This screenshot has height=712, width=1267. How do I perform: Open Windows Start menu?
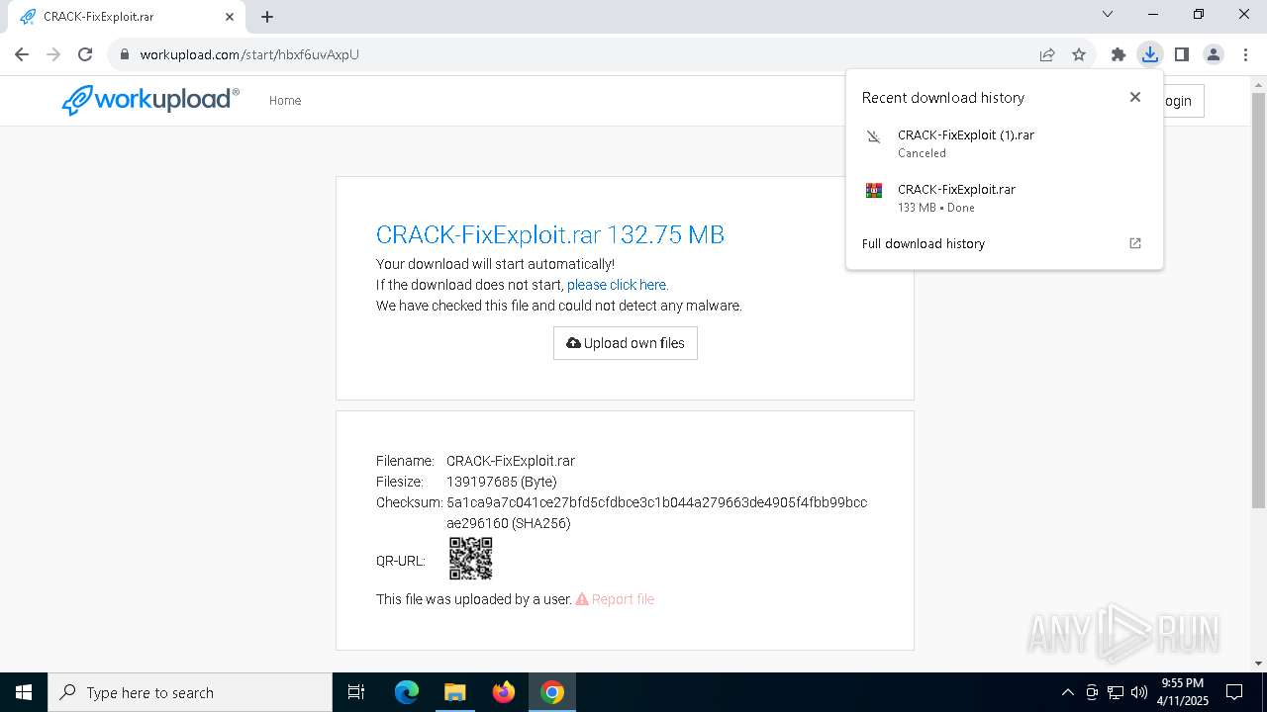24,692
